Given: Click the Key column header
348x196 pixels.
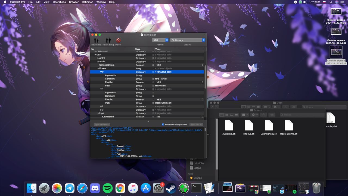Looking at the screenshot, I should pos(112,49).
